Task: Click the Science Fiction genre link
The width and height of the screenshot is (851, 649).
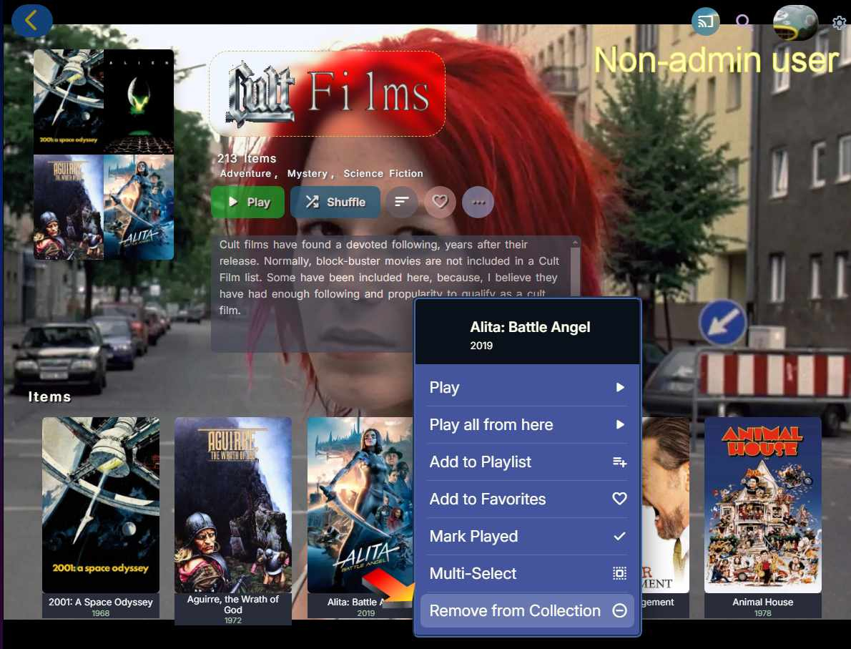Action: (383, 173)
